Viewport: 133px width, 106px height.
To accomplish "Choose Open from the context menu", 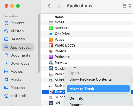I will pos(74,73).
